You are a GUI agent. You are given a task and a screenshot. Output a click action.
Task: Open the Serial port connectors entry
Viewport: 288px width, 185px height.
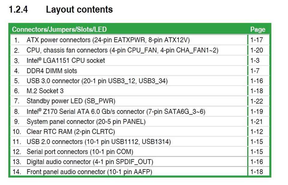80,152
